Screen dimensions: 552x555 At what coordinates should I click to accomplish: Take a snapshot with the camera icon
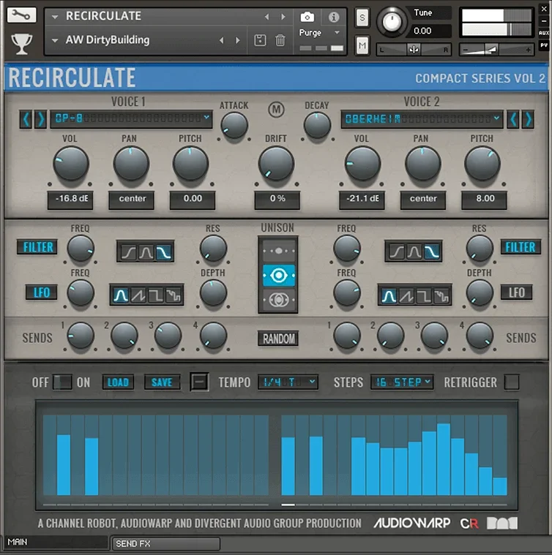[x=307, y=17]
